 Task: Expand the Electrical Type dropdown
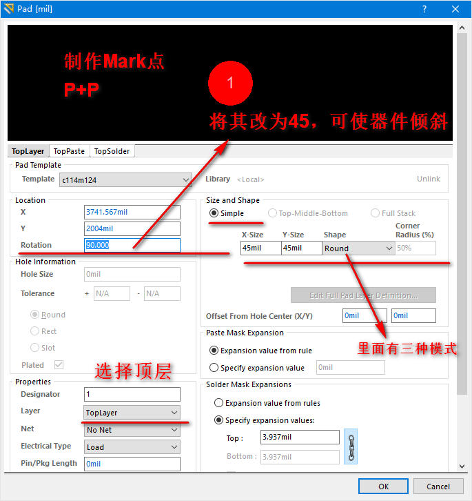point(131,447)
